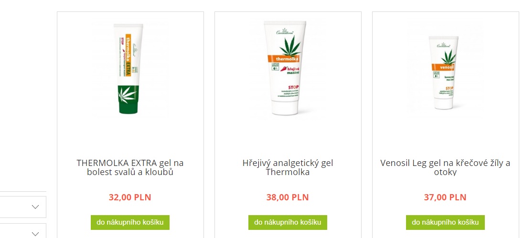Open THERMOLKA EXTRA gel na bolest svalů link
This screenshot has height=238, width=524.
[130, 167]
